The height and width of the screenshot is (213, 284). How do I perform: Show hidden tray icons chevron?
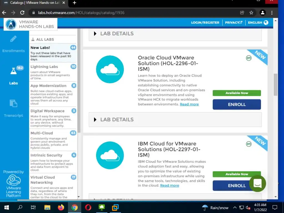[235, 207]
